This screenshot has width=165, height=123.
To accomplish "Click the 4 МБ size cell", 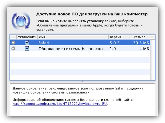I will click(144, 49).
